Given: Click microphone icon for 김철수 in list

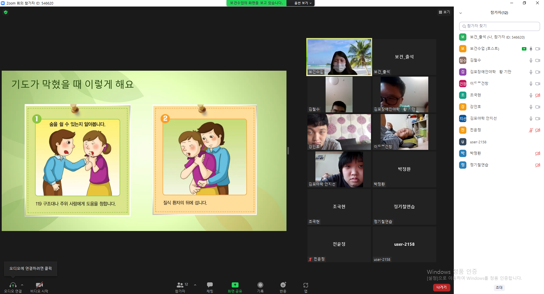Looking at the screenshot, I should pos(531,60).
